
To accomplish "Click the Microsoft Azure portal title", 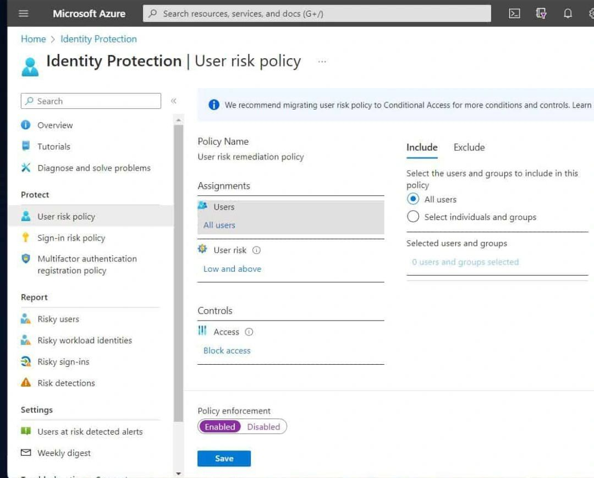I will click(89, 14).
